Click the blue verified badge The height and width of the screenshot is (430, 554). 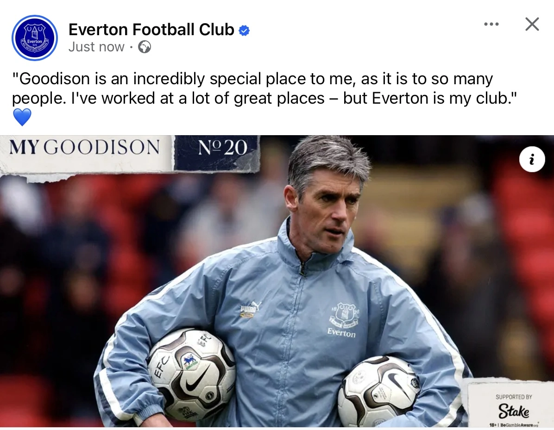click(x=244, y=31)
